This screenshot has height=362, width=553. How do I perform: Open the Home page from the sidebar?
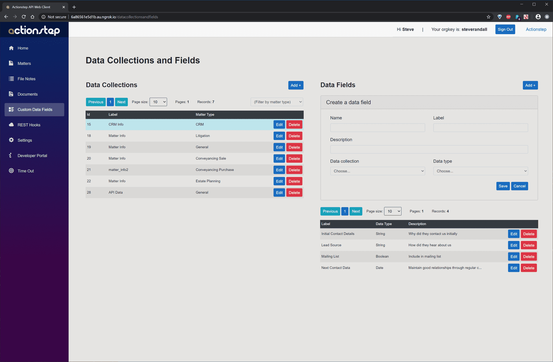(x=23, y=48)
